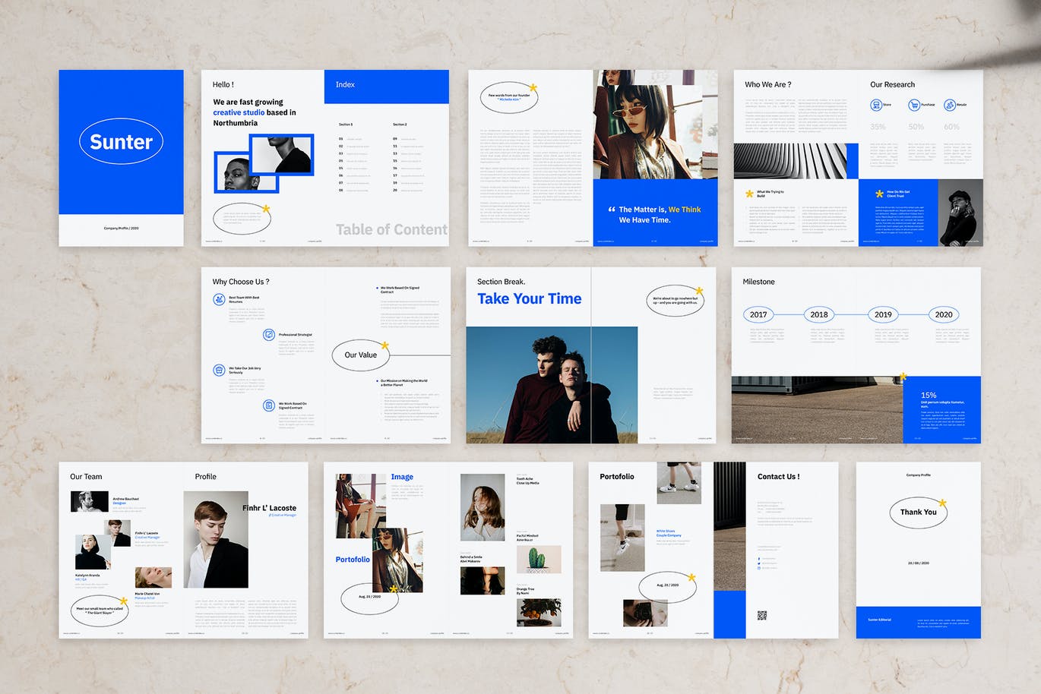The image size is (1041, 694).
Task: Click the QR code on Contact Us page
Action: [762, 615]
